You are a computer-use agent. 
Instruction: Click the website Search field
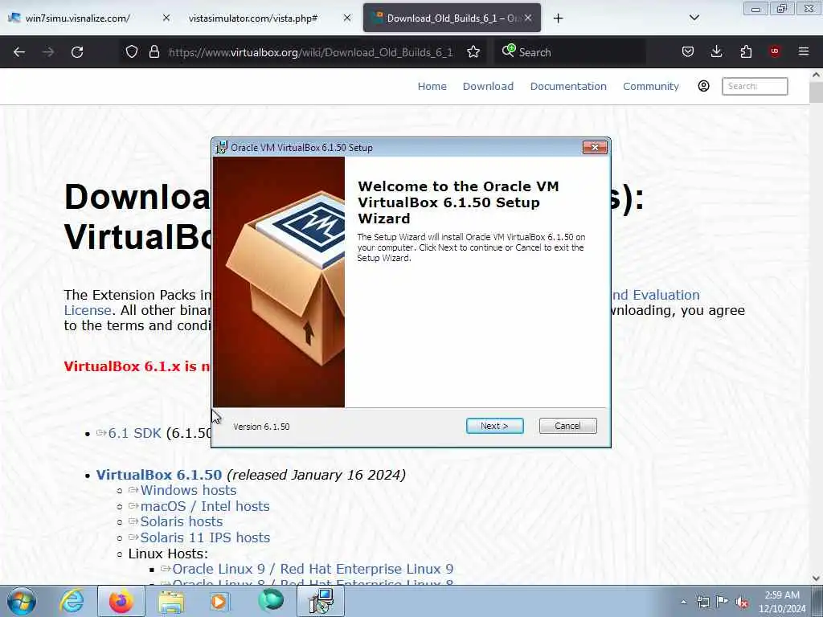[754, 86]
